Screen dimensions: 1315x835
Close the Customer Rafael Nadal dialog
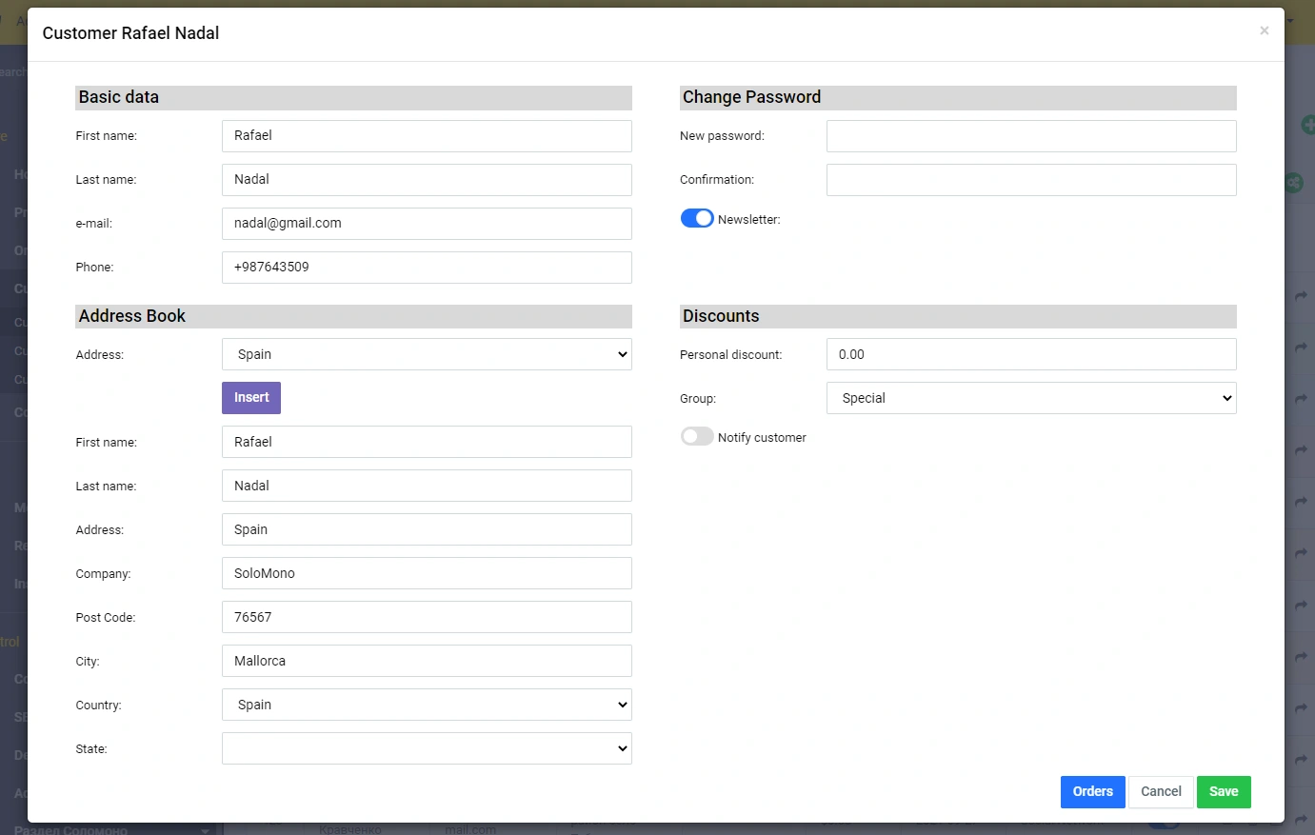(1264, 30)
